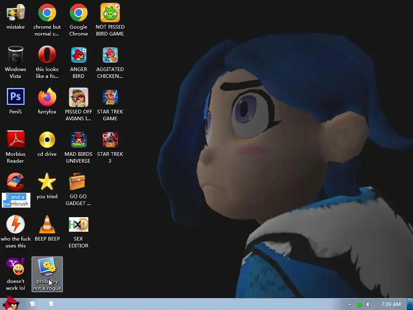Select the STAR TREK 3 icon
The width and height of the screenshot is (413, 310).
tap(110, 140)
